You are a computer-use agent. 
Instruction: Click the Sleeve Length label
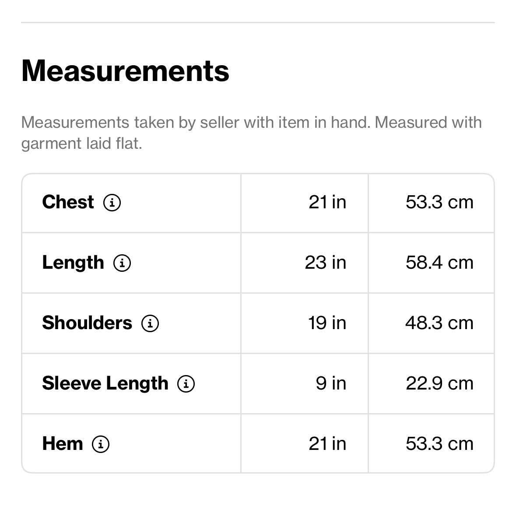pyautogui.click(x=105, y=383)
